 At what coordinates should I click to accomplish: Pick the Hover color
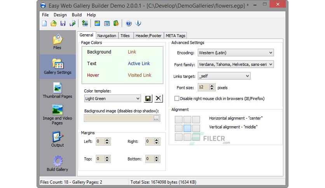(93, 75)
